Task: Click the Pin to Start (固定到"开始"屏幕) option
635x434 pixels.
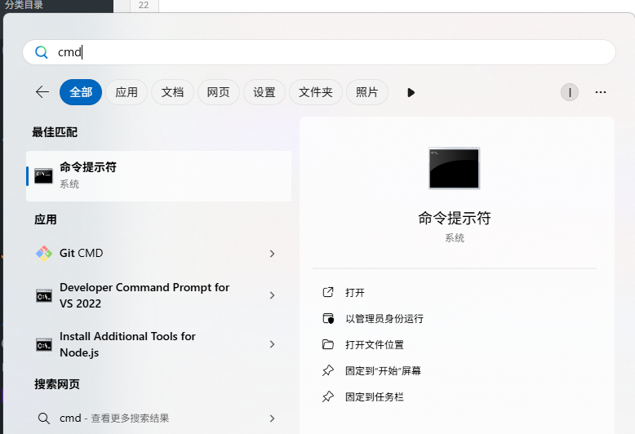Action: [382, 370]
